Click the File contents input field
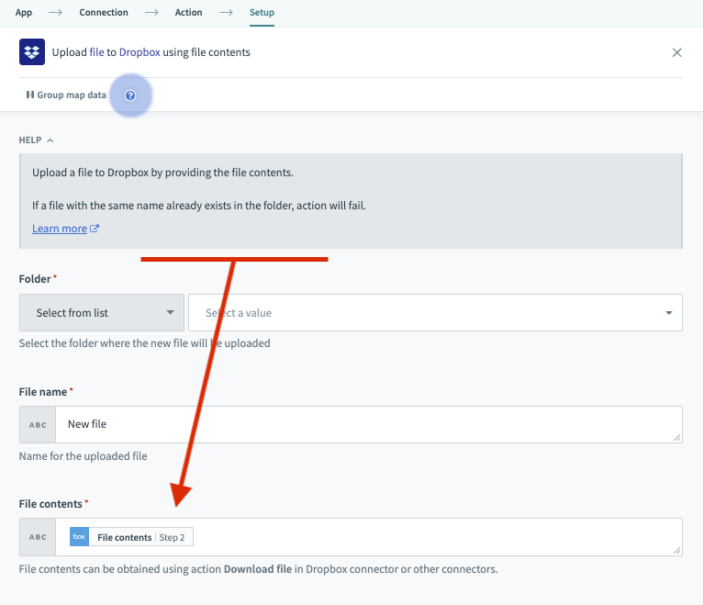Viewport: 703px width, 605px height. (369, 537)
